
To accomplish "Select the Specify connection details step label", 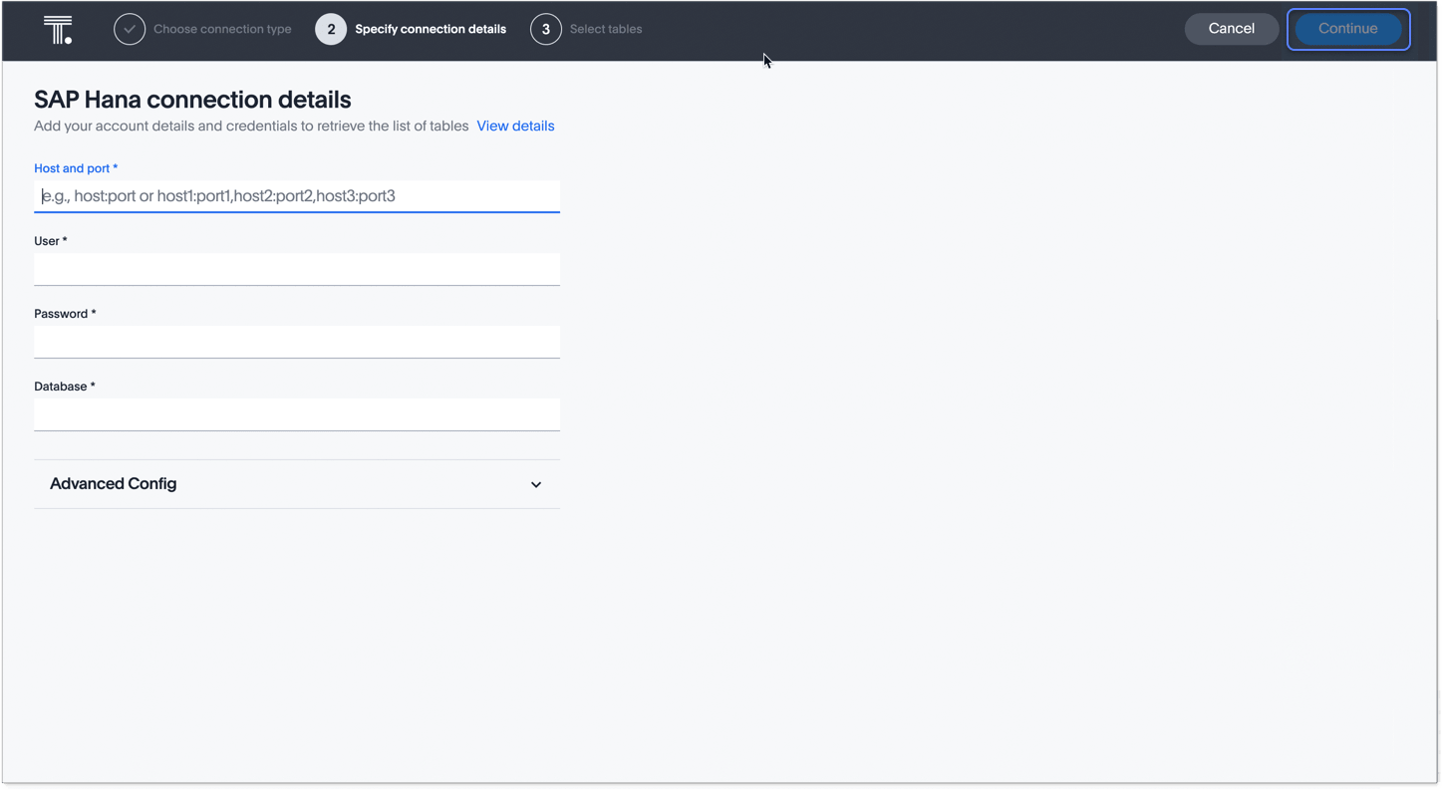I will tap(431, 30).
